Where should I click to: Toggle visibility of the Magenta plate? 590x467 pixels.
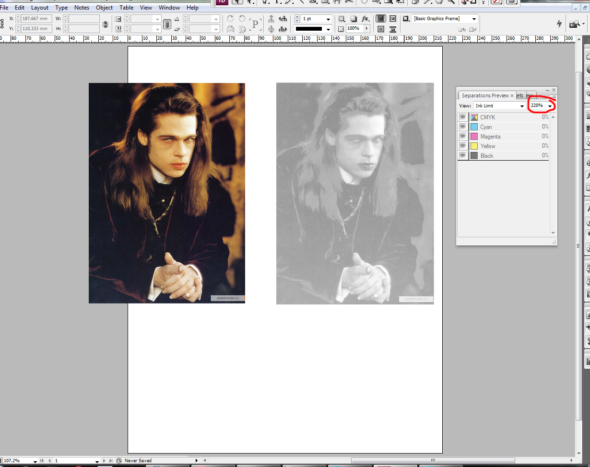462,136
